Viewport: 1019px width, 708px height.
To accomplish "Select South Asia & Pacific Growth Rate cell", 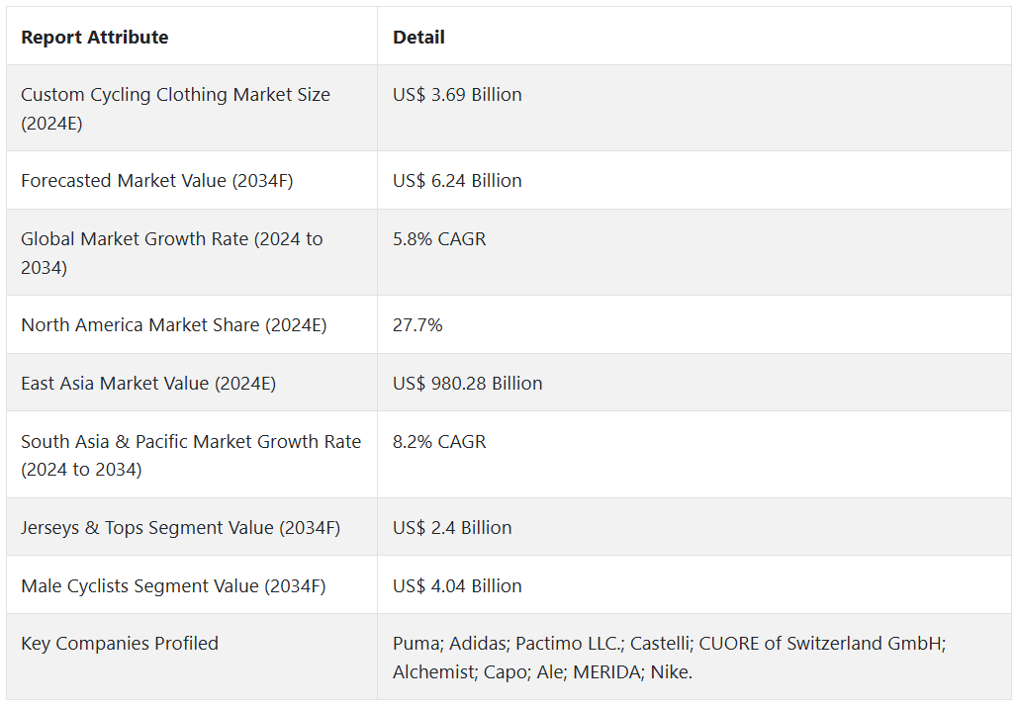I will (191, 456).
